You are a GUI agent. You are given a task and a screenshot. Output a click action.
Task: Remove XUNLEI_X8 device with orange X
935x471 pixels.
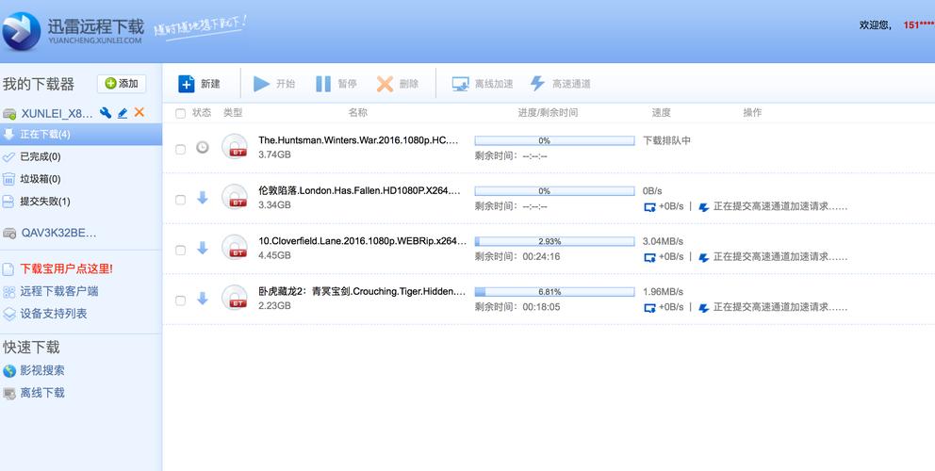click(139, 112)
